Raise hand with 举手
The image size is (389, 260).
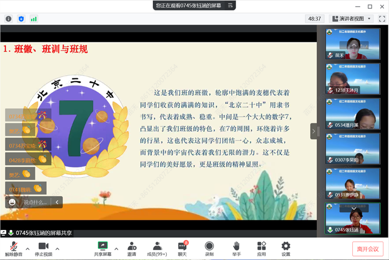(236, 249)
